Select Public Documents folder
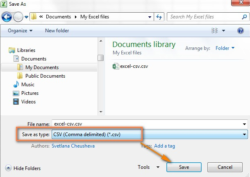 click(x=45, y=76)
